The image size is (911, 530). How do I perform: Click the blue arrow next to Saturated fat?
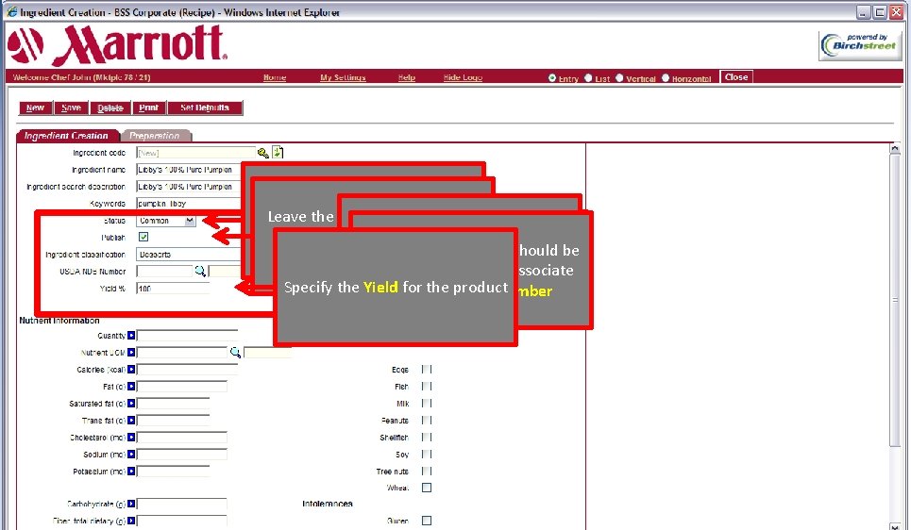coord(131,404)
